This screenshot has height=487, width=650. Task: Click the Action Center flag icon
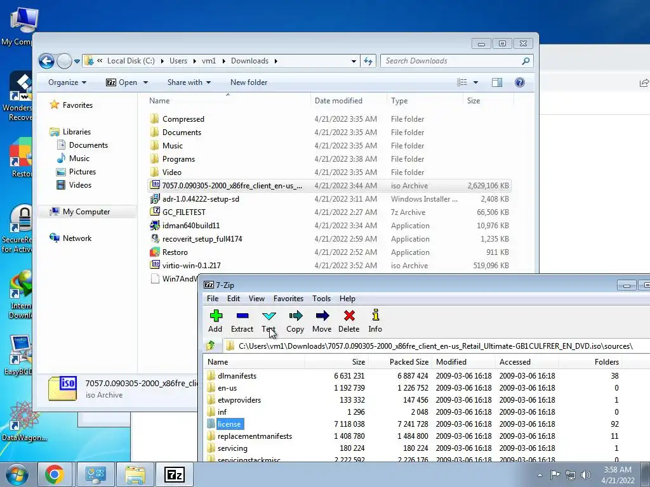tap(555, 475)
